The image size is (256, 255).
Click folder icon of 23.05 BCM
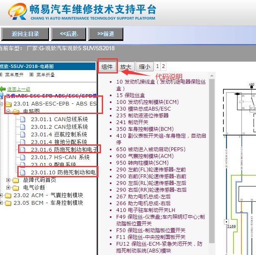[8, 203]
